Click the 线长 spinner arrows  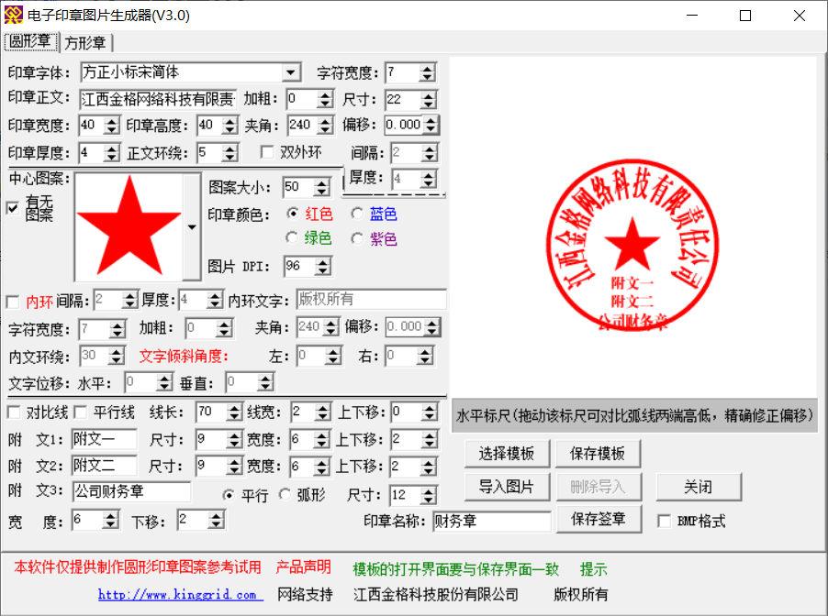click(x=233, y=412)
